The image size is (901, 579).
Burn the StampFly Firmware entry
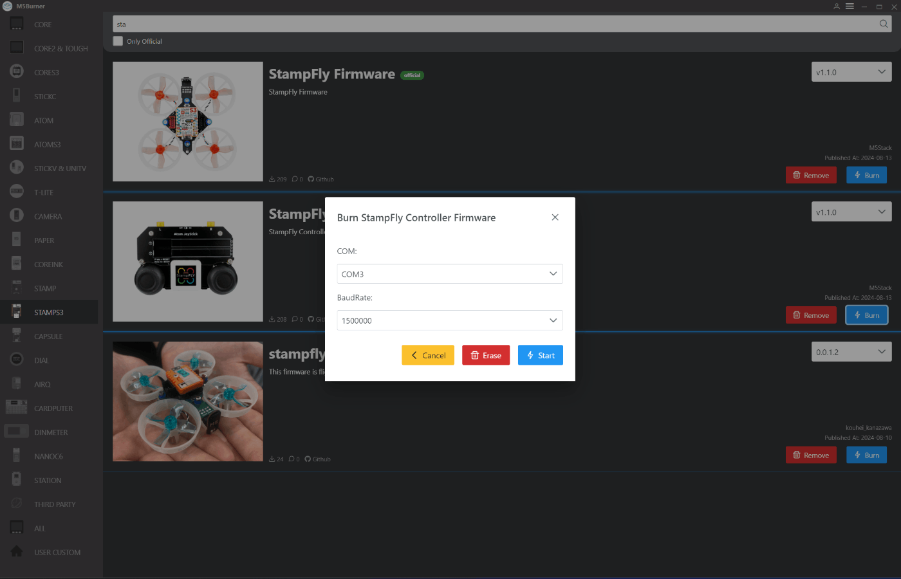(x=867, y=175)
